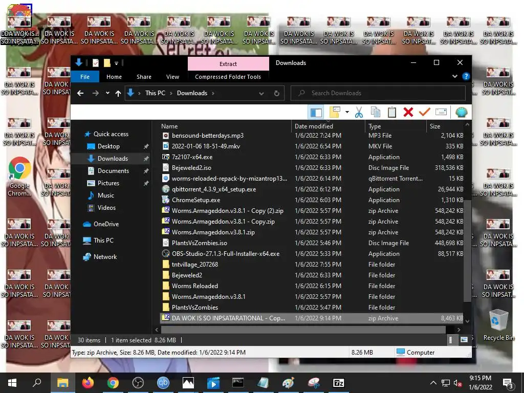Image resolution: width=524 pixels, height=393 pixels.
Task: Open Firefox from the taskbar
Action: tap(88, 383)
